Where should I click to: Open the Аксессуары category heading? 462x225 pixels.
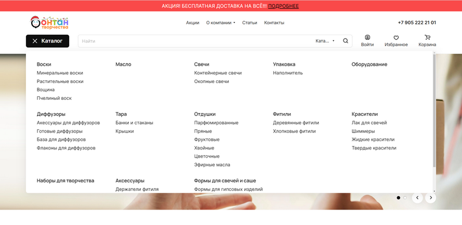(x=130, y=181)
